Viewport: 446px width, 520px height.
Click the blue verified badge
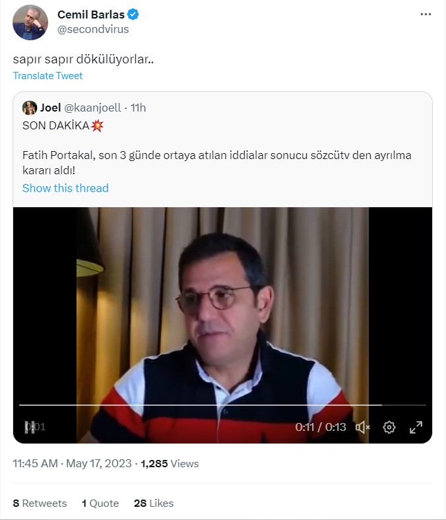pyautogui.click(x=133, y=15)
